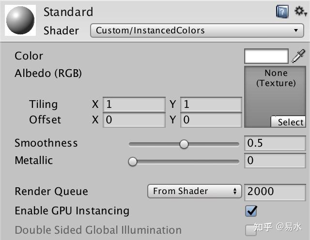Click the Metallic slider handle
Viewport: 310px width, 240px height.
pyautogui.click(x=133, y=162)
